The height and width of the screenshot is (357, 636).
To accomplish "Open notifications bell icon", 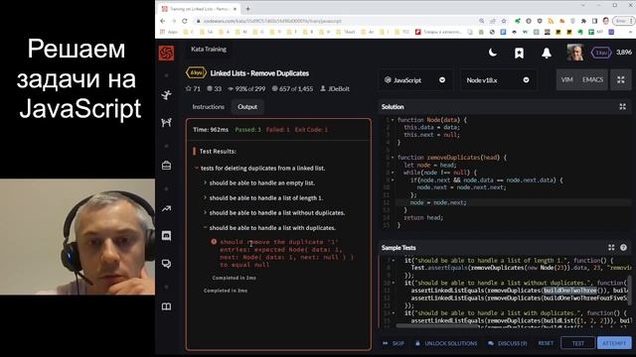I will pos(547,53).
